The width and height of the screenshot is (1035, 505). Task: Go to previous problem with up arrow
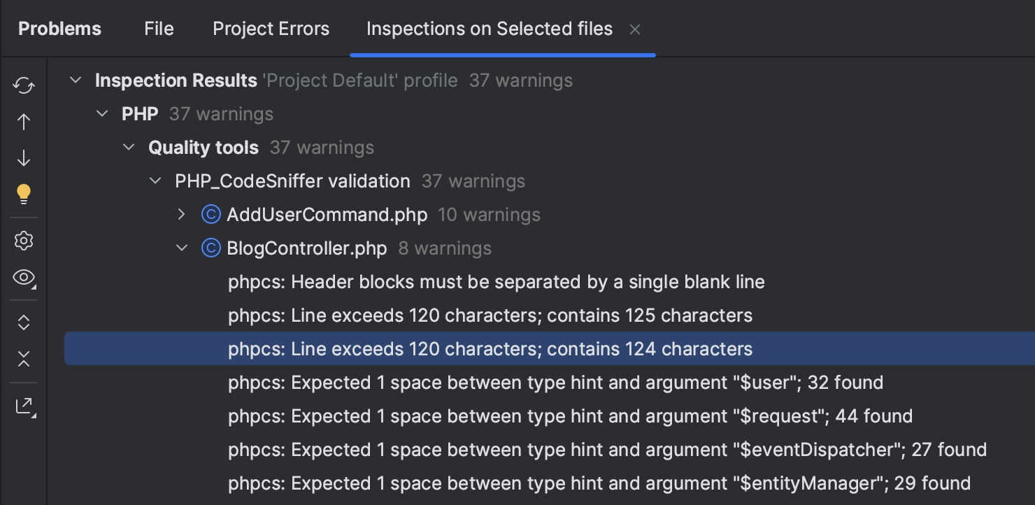point(24,122)
